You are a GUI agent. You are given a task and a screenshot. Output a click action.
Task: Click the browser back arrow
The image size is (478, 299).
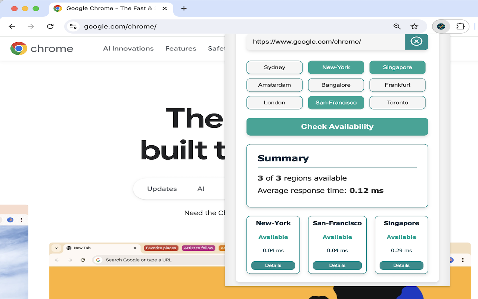tap(12, 27)
